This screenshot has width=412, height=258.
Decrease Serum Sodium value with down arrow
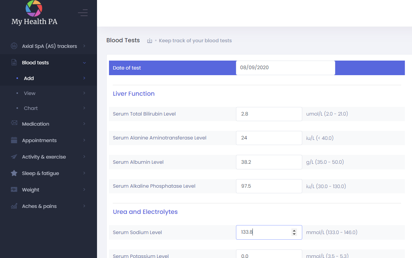click(x=294, y=234)
